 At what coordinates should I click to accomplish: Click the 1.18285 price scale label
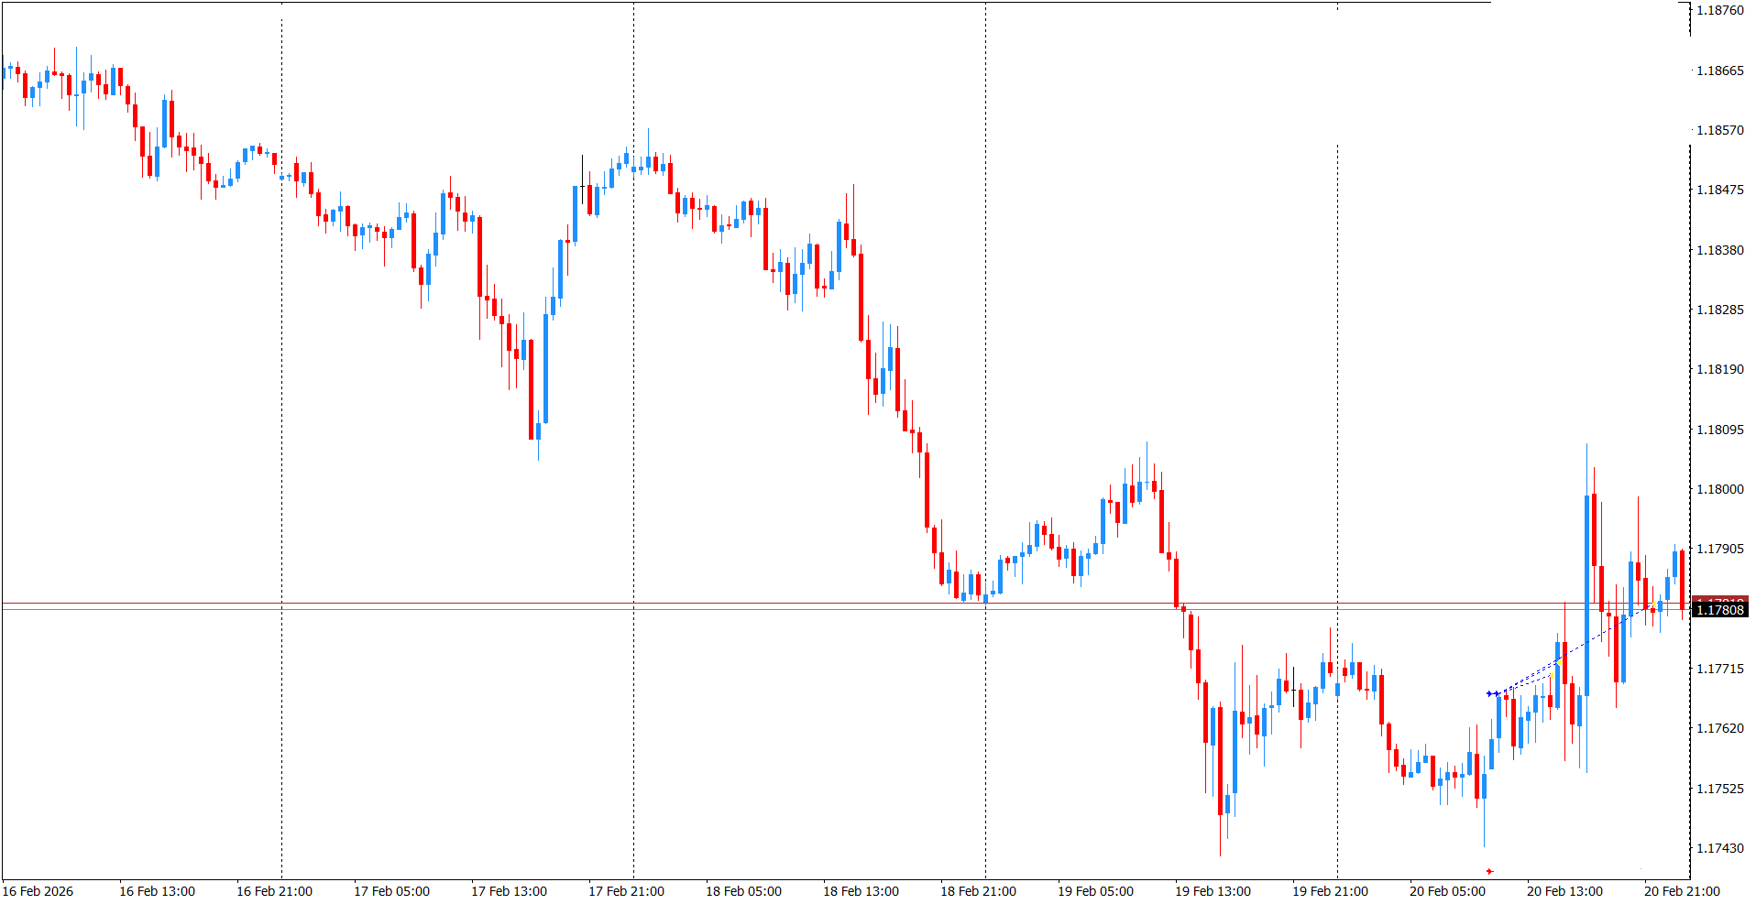click(x=1720, y=310)
